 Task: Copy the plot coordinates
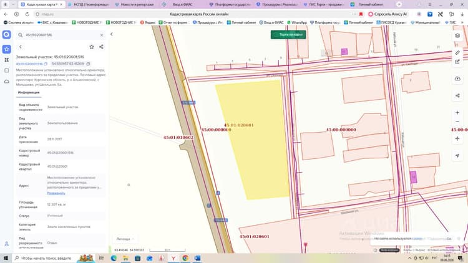[x=88, y=64]
